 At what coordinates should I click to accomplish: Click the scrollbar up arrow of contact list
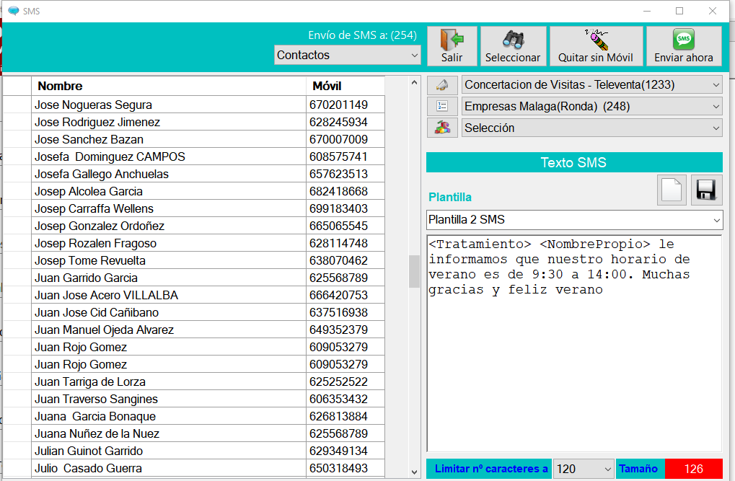pos(414,82)
